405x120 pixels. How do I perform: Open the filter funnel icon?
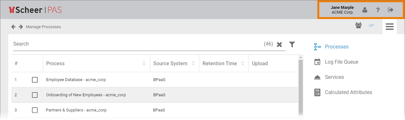292,44
